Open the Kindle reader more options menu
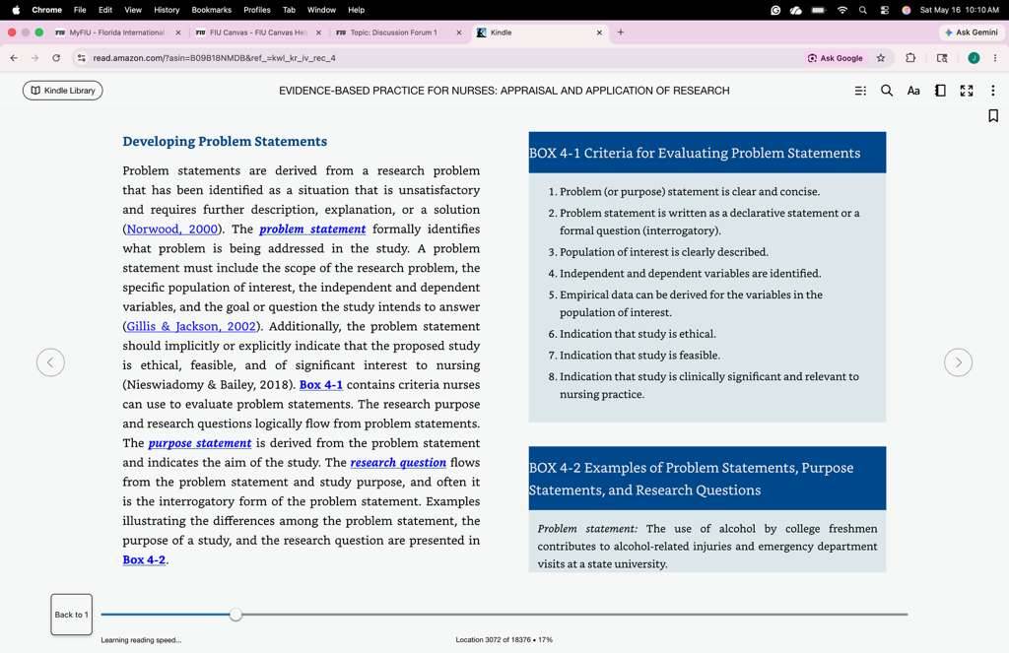 pyautogui.click(x=993, y=91)
